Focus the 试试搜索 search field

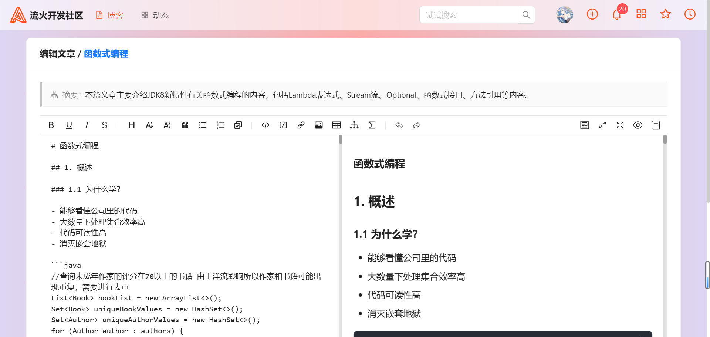pyautogui.click(x=469, y=15)
